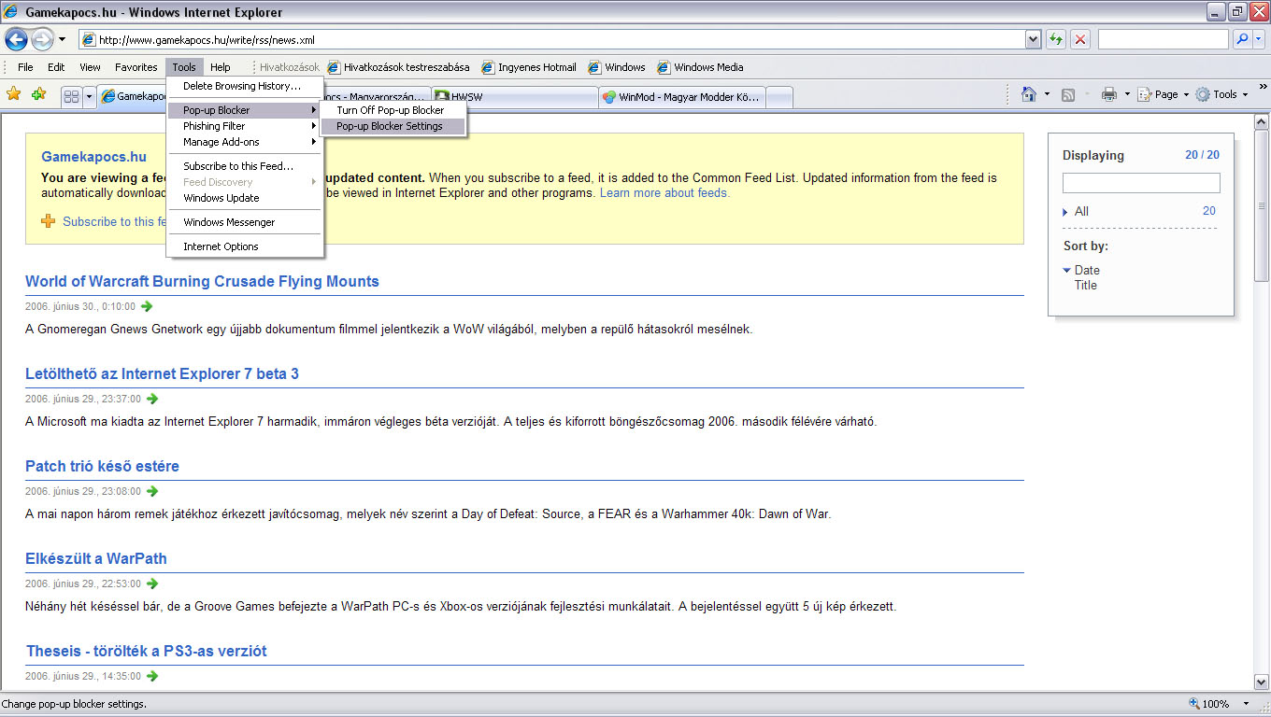This screenshot has width=1271, height=717.
Task: Open Elkészült a WarPath article
Action: point(96,558)
